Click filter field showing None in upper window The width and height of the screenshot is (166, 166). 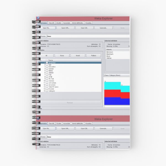(x=89, y=36)
